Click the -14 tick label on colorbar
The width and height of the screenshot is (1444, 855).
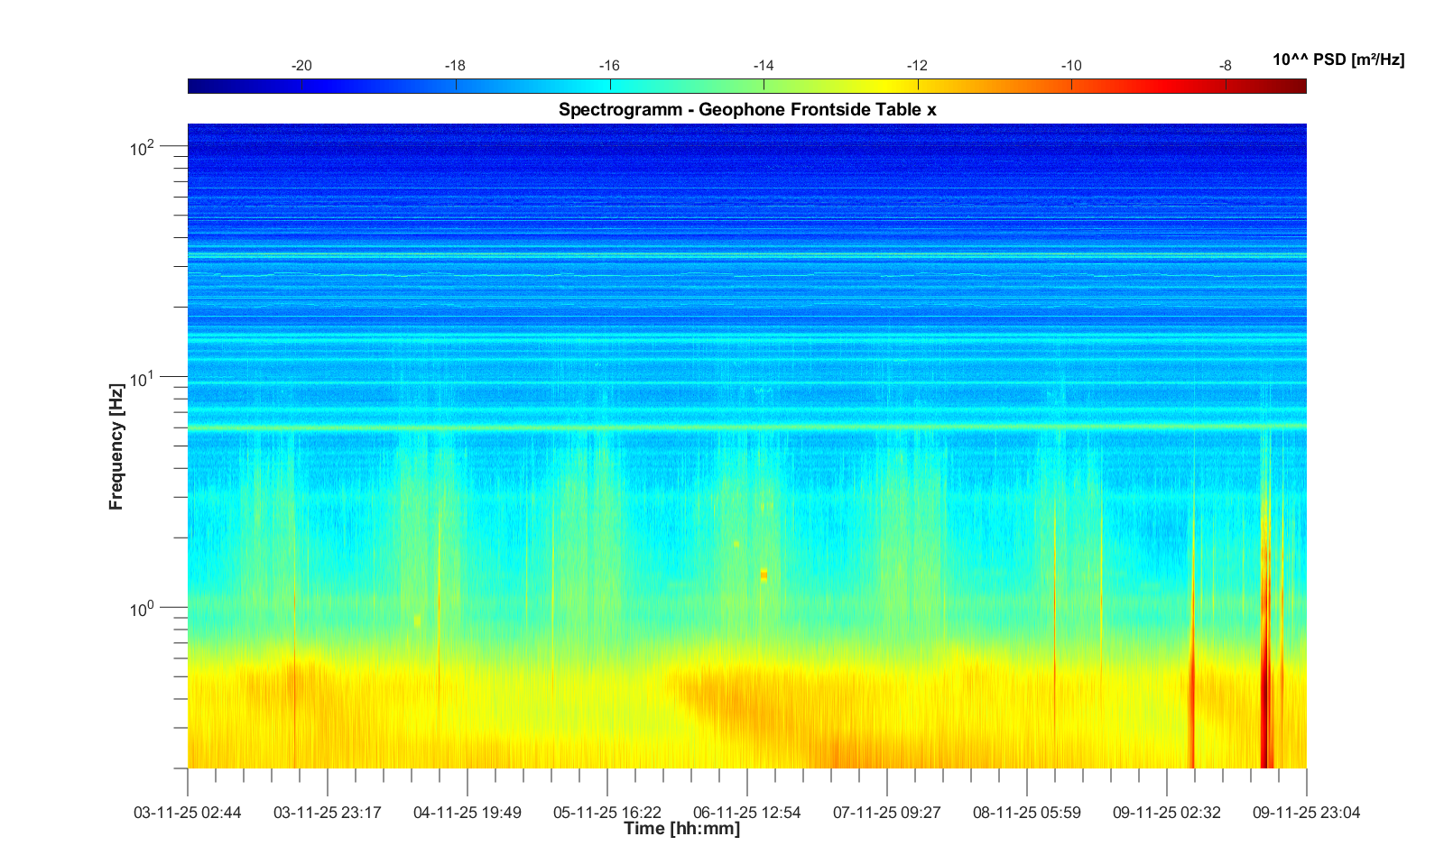coord(764,66)
